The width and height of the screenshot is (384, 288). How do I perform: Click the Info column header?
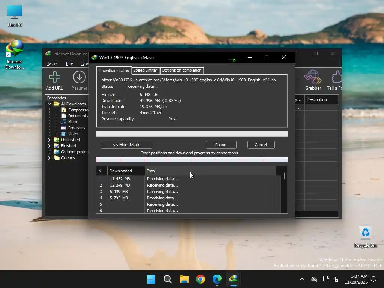pyautogui.click(x=210, y=171)
